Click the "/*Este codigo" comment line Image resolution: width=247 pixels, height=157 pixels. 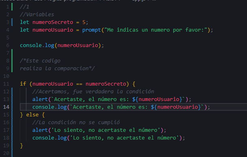[x=40, y=61]
